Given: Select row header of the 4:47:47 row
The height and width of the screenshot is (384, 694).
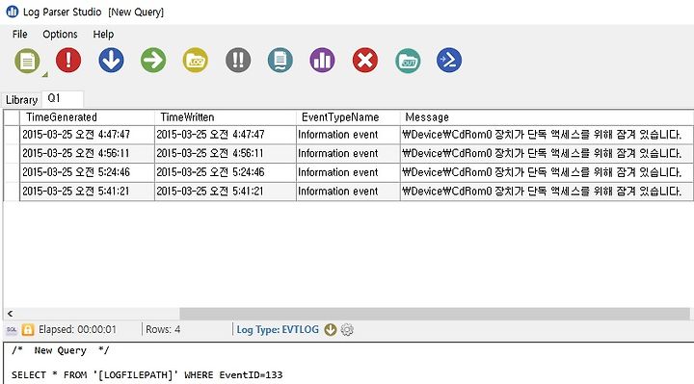Looking at the screenshot, I should pyautogui.click(x=12, y=135).
